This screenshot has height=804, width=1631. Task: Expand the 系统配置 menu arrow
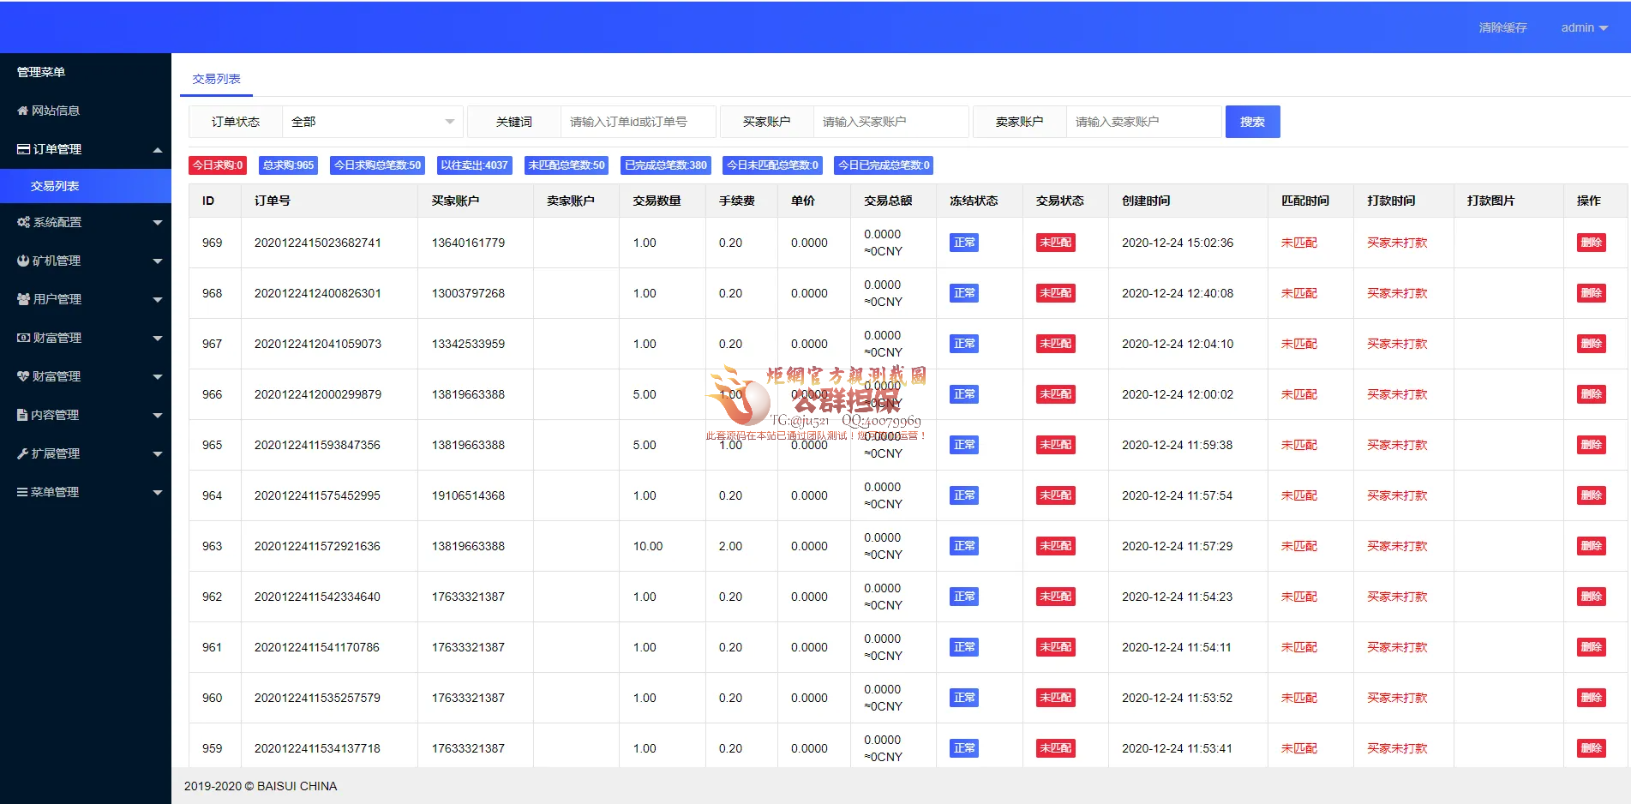157,223
